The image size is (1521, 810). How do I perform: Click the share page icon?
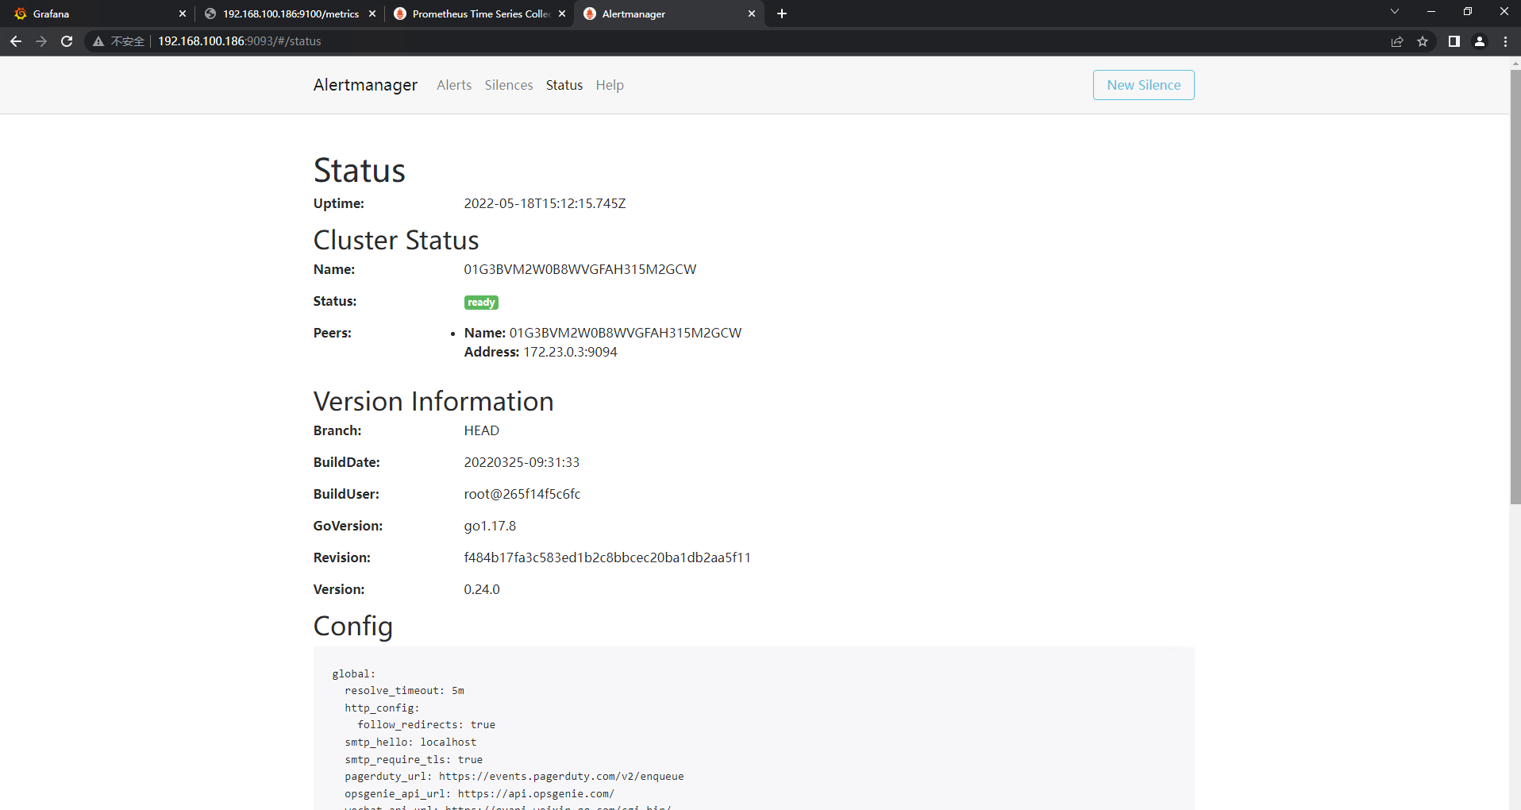1397,41
